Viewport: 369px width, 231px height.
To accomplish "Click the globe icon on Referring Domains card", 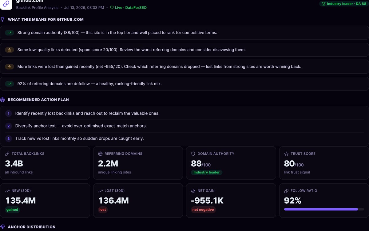I will [100, 154].
